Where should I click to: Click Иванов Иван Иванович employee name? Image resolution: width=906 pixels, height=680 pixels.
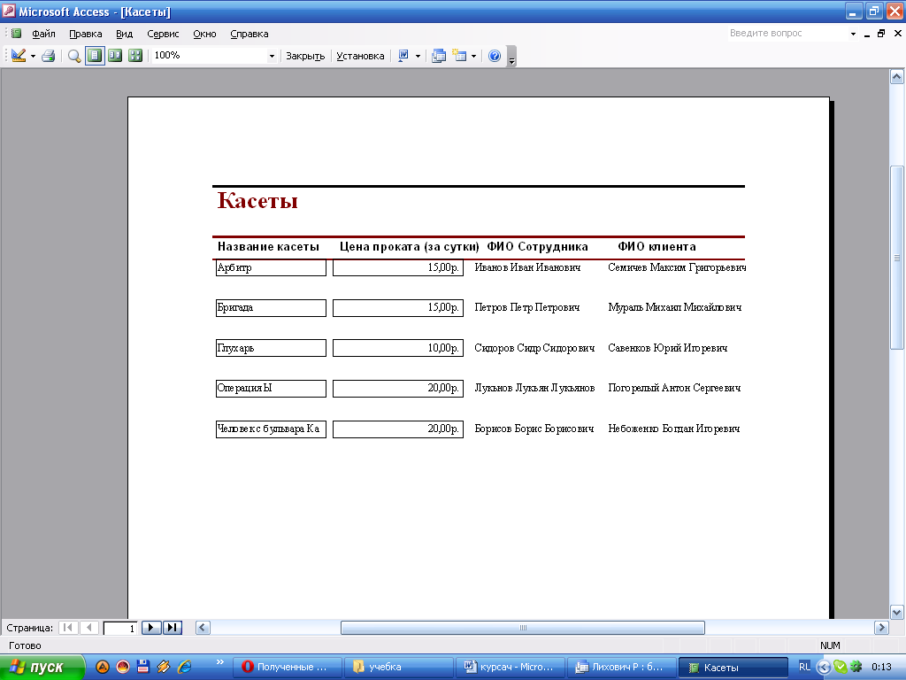coord(527,267)
